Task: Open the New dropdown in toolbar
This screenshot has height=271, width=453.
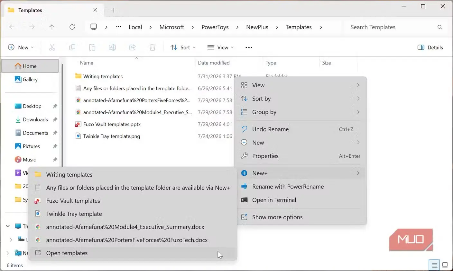Action: (x=21, y=48)
